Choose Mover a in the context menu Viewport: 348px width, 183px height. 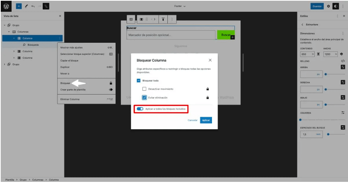pos(86,73)
